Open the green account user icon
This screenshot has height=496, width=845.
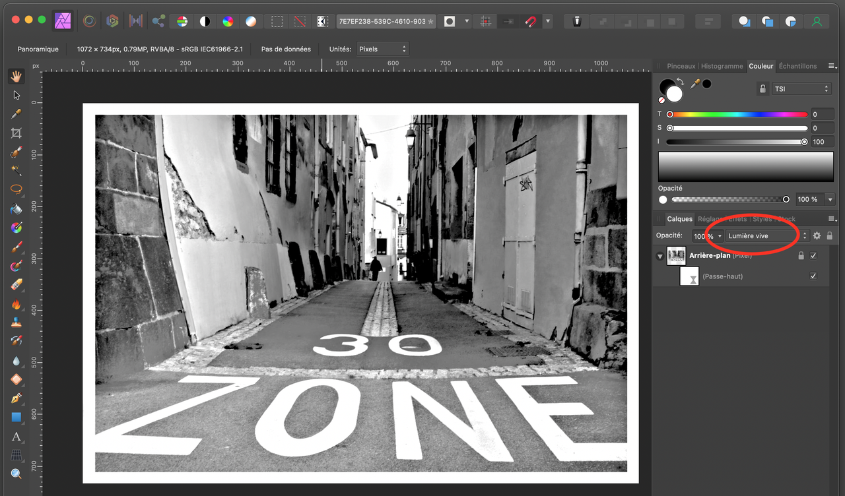[x=817, y=21]
